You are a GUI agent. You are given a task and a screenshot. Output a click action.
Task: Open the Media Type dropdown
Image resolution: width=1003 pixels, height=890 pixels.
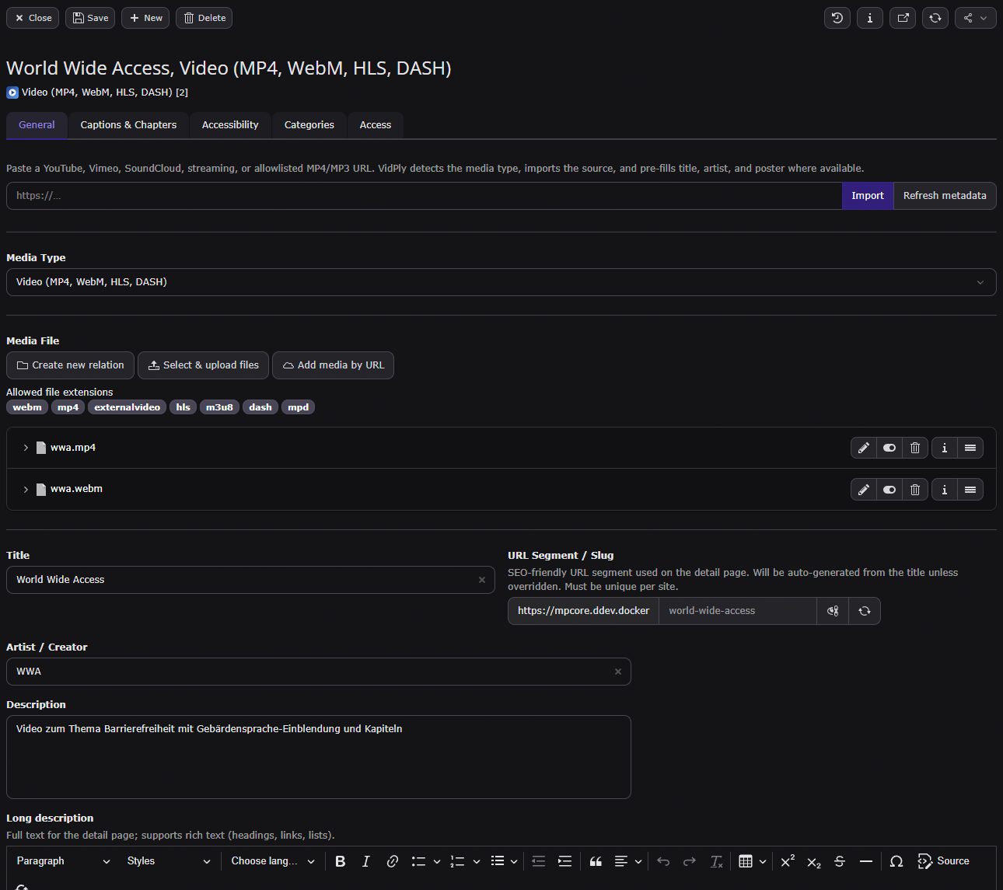pyautogui.click(x=501, y=282)
